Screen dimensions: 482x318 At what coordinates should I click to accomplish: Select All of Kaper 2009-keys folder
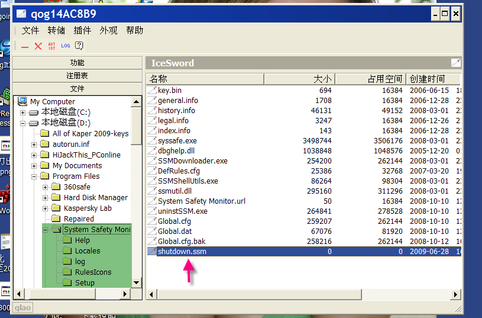pos(90,134)
